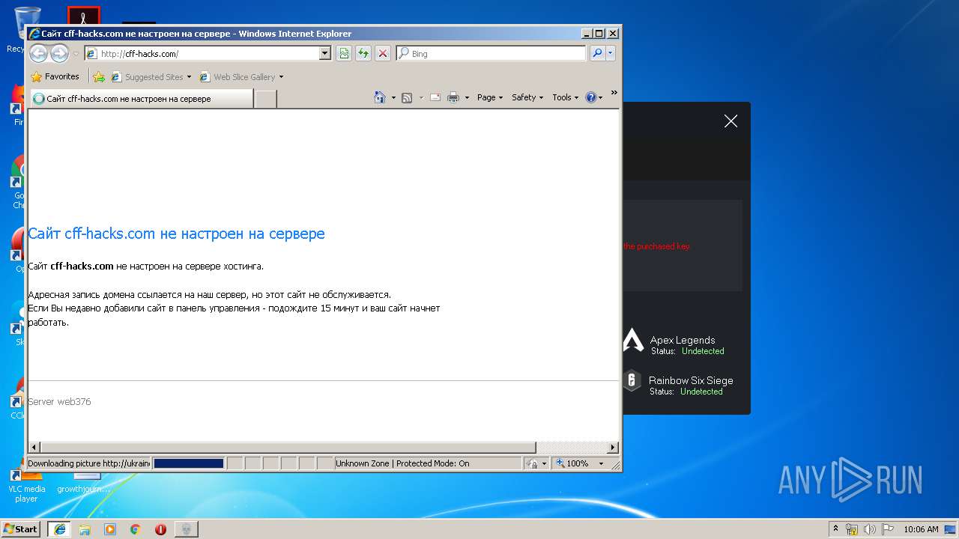959x539 pixels.
Task: Click the 'Server web376' footer text
Action: click(59, 402)
